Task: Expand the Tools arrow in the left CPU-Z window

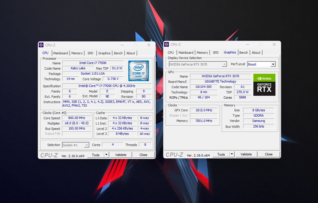Action: point(107,155)
